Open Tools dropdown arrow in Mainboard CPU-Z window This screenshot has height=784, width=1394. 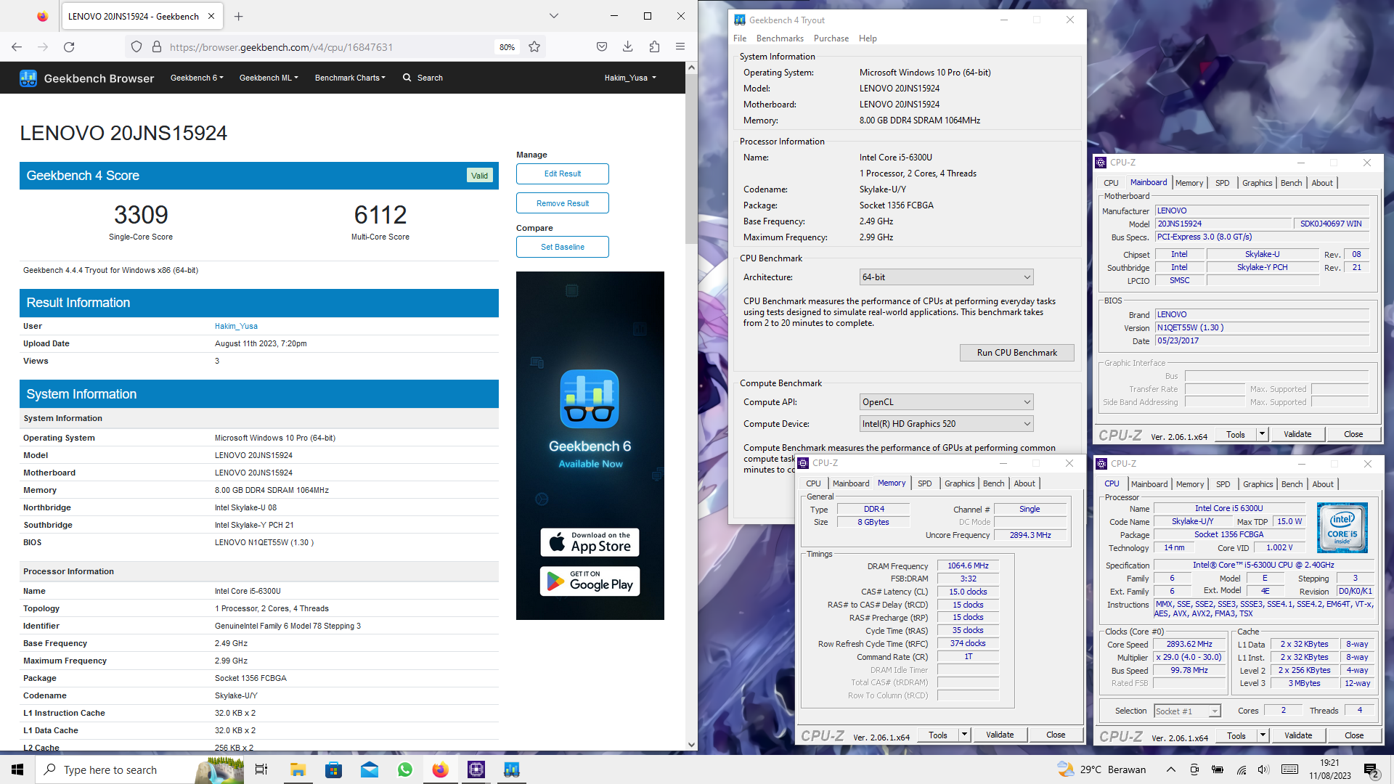[x=1262, y=434]
